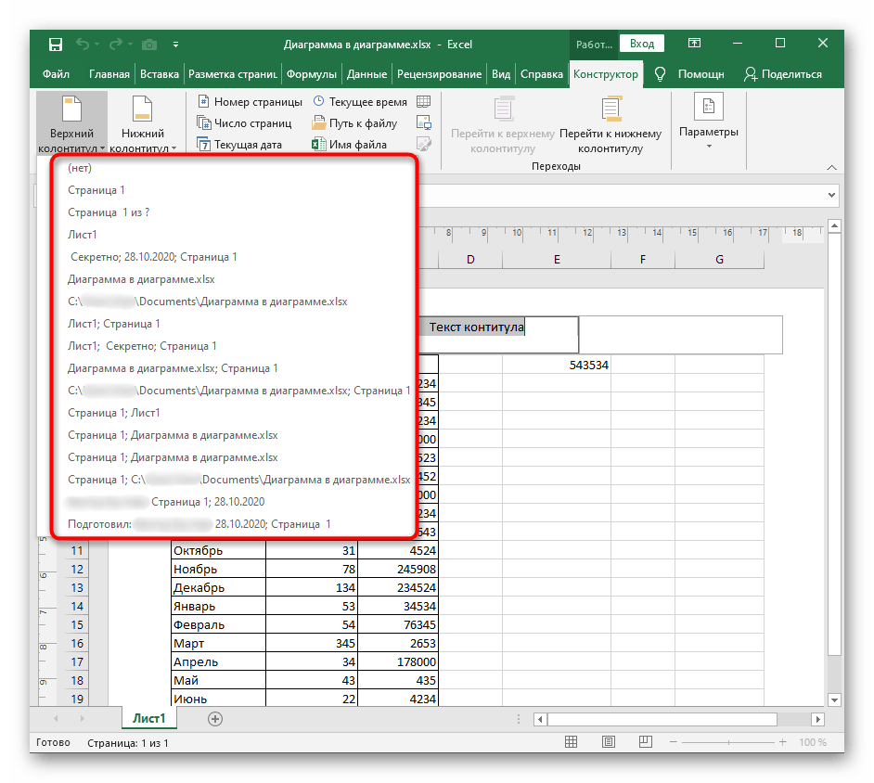Expand the Параметры options dropdown
Screen dimensions: 874x783
point(708,122)
